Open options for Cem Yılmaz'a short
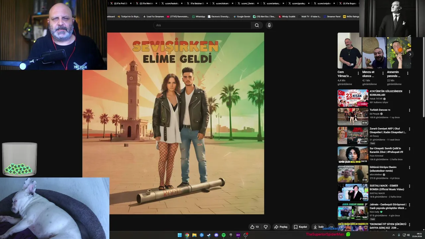 click(358, 73)
